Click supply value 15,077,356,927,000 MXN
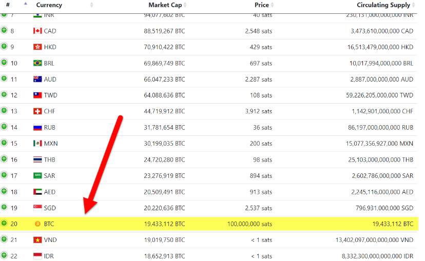 (x=379, y=144)
